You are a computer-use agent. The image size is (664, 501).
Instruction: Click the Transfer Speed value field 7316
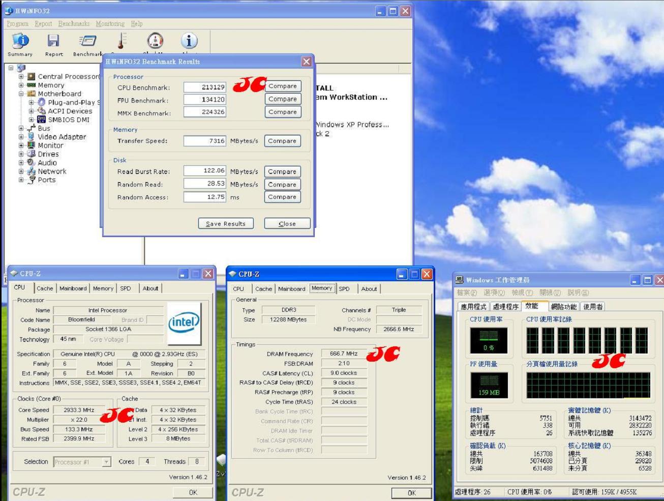[205, 141]
